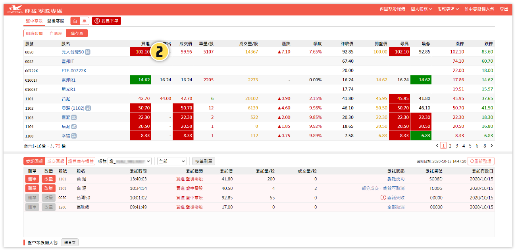
Task: Click 委託書號 S008D cell
Action: (x=436, y=179)
